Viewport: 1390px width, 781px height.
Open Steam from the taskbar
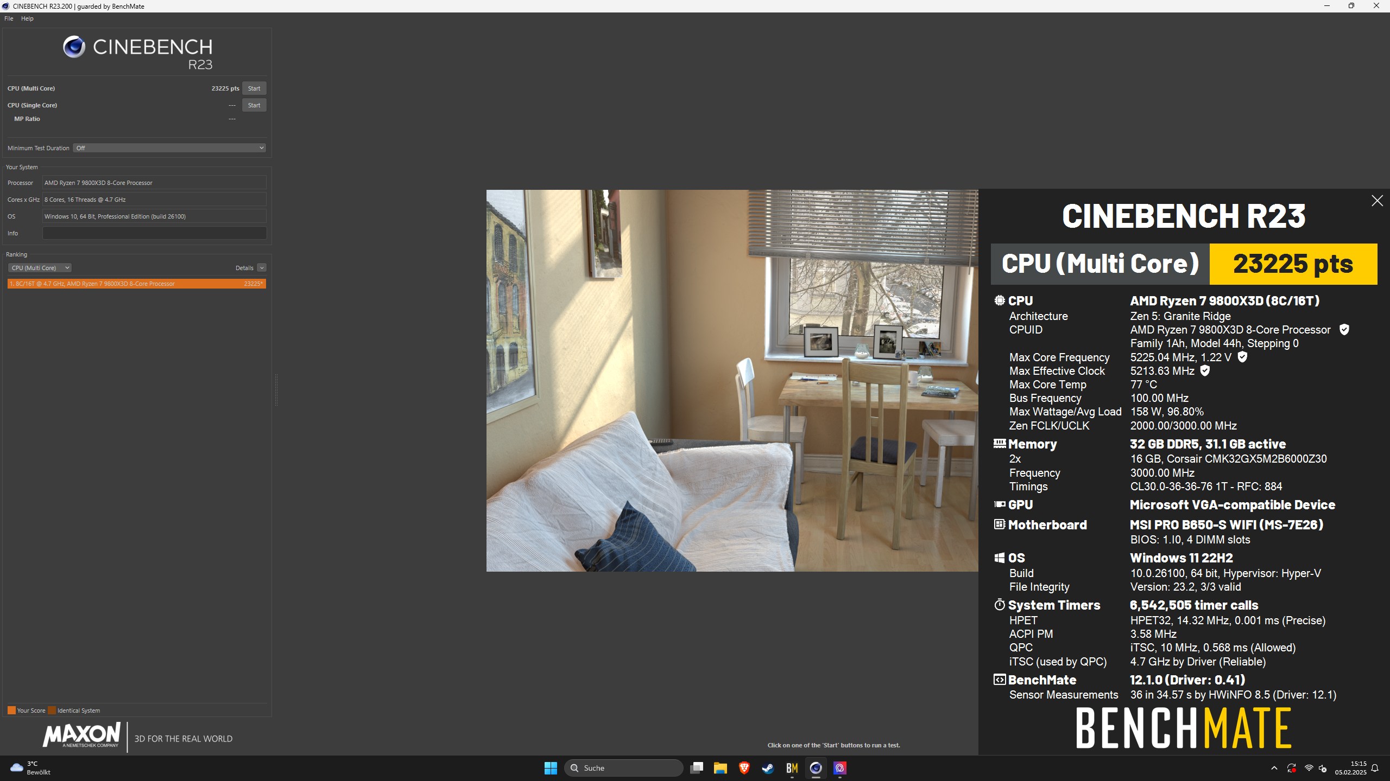click(768, 768)
